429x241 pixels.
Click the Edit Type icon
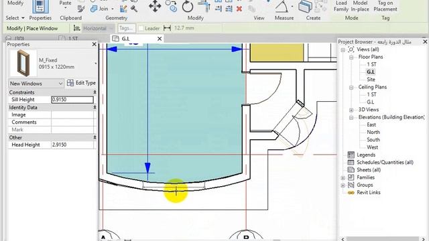(x=70, y=83)
